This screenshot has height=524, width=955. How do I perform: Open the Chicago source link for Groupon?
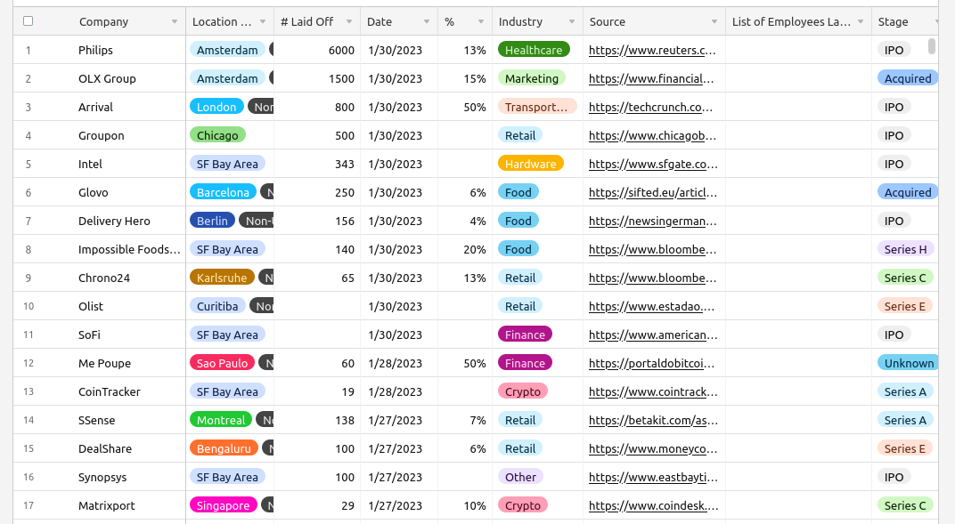[x=652, y=135]
